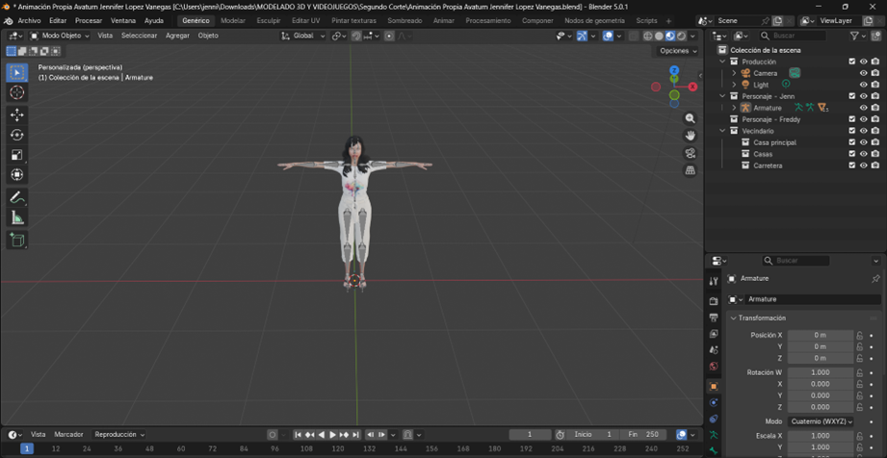The width and height of the screenshot is (887, 458).
Task: Switch to the Modelar workspace tab
Action: click(x=233, y=20)
